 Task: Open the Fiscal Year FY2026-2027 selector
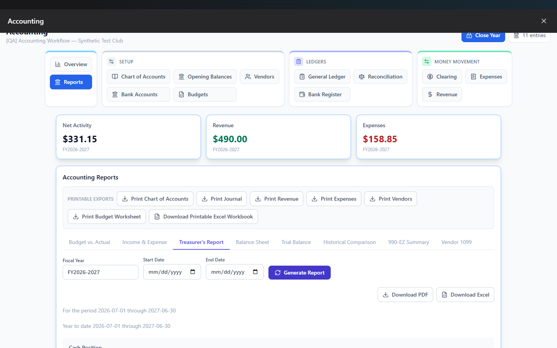(x=101, y=272)
